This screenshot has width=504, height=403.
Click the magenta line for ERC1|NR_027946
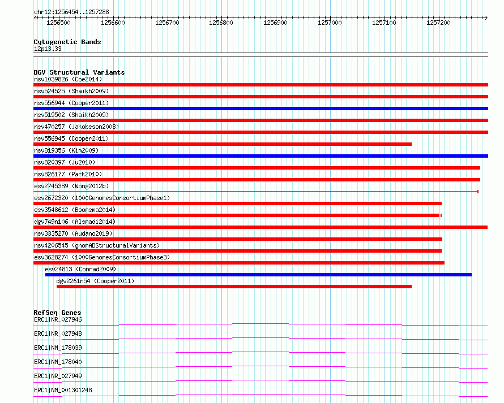pyautogui.click(x=260, y=324)
